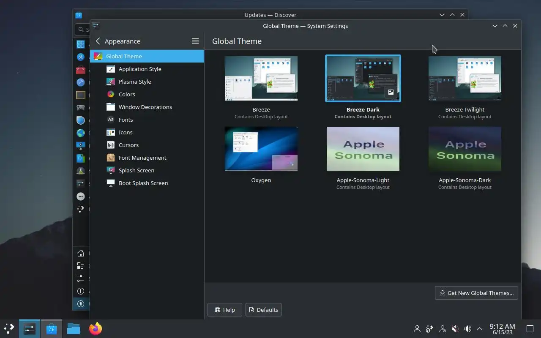541x338 pixels.
Task: Open Discover's About info icon
Action: [x=81, y=291]
